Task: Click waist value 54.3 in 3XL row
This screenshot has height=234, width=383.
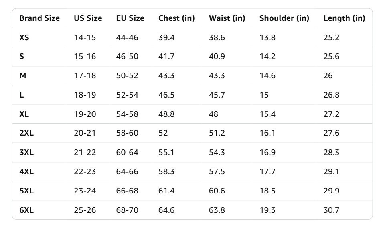Action: tap(217, 153)
